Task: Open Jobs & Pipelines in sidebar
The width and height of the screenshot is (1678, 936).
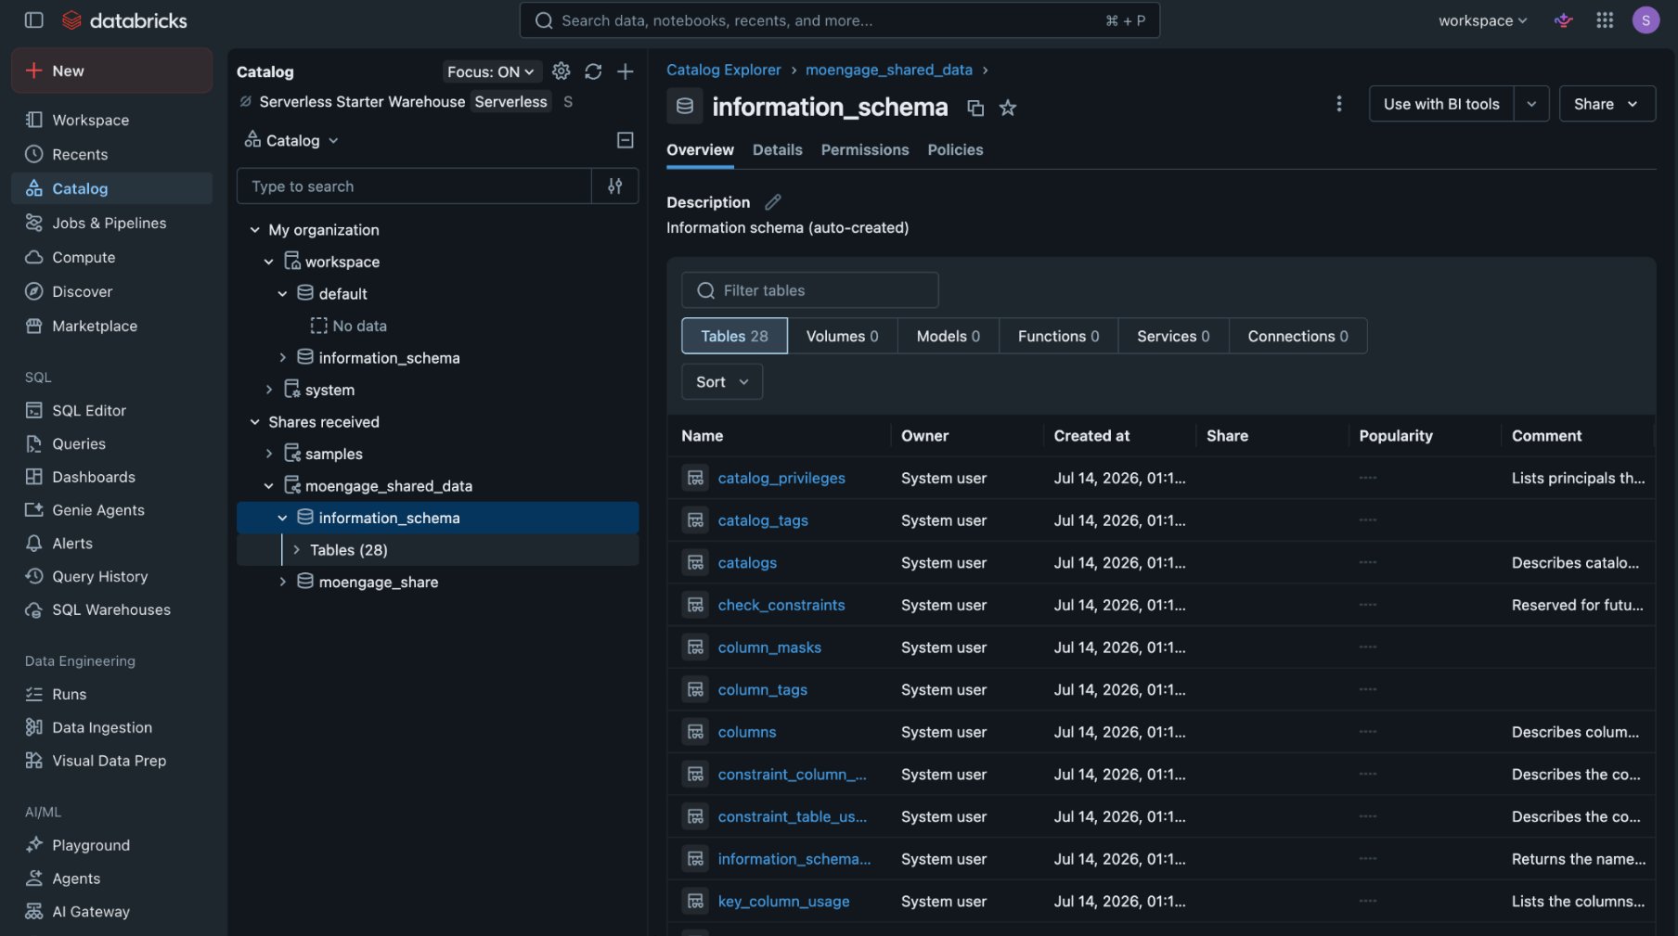Action: [110, 223]
